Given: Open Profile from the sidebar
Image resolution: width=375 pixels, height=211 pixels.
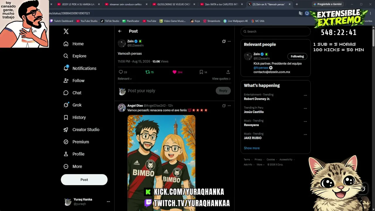Looking at the screenshot, I should click(x=74, y=154).
